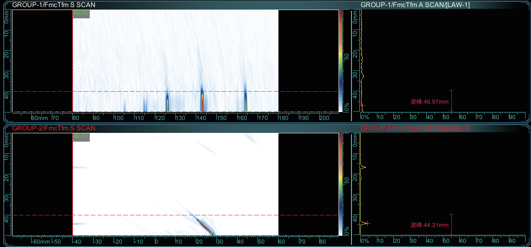Select the GROUP-1/FmcTfm S SCAN panel title
Image resolution: width=531 pixels, height=247 pixels.
(53, 5)
